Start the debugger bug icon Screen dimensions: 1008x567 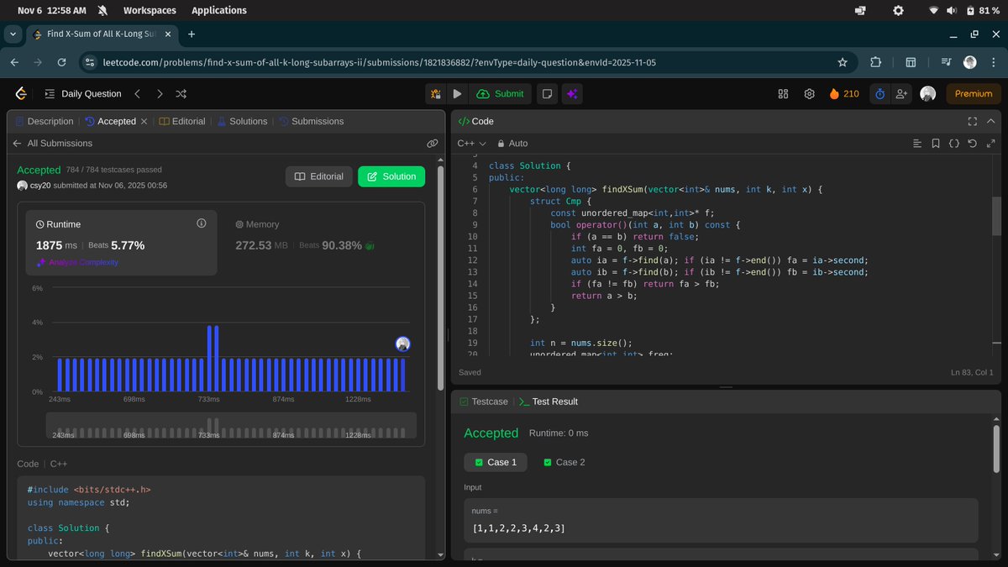click(x=435, y=94)
